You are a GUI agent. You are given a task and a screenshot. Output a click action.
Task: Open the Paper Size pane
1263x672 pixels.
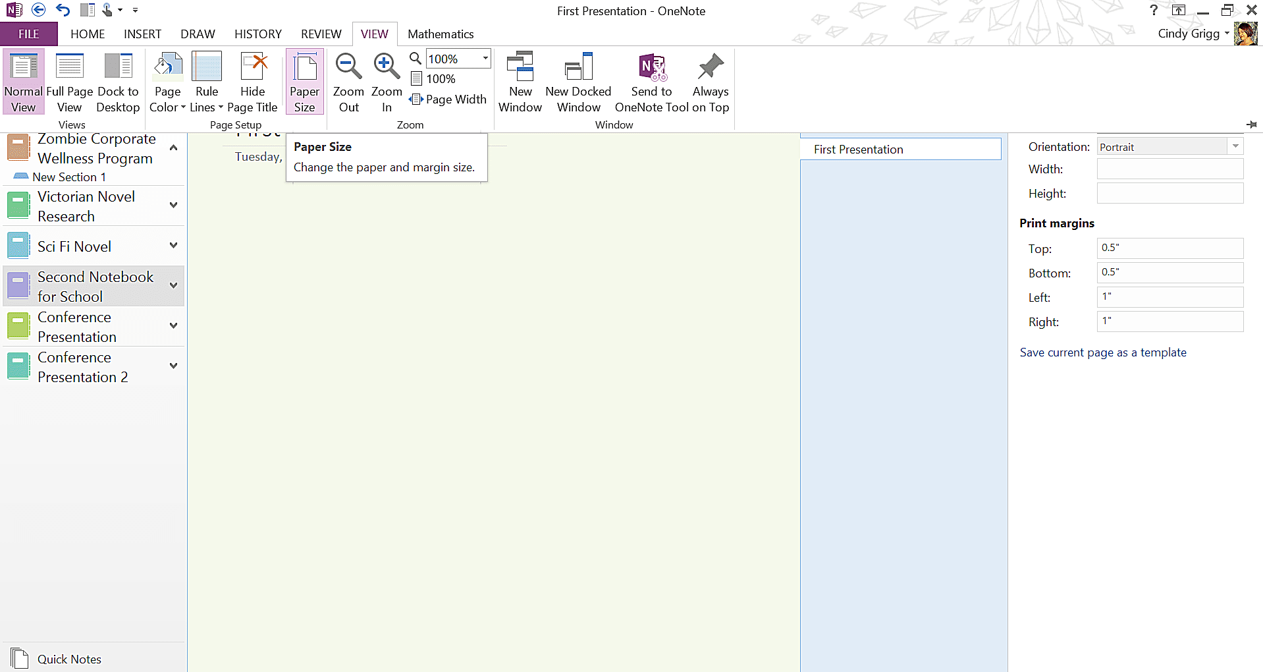[x=304, y=82]
